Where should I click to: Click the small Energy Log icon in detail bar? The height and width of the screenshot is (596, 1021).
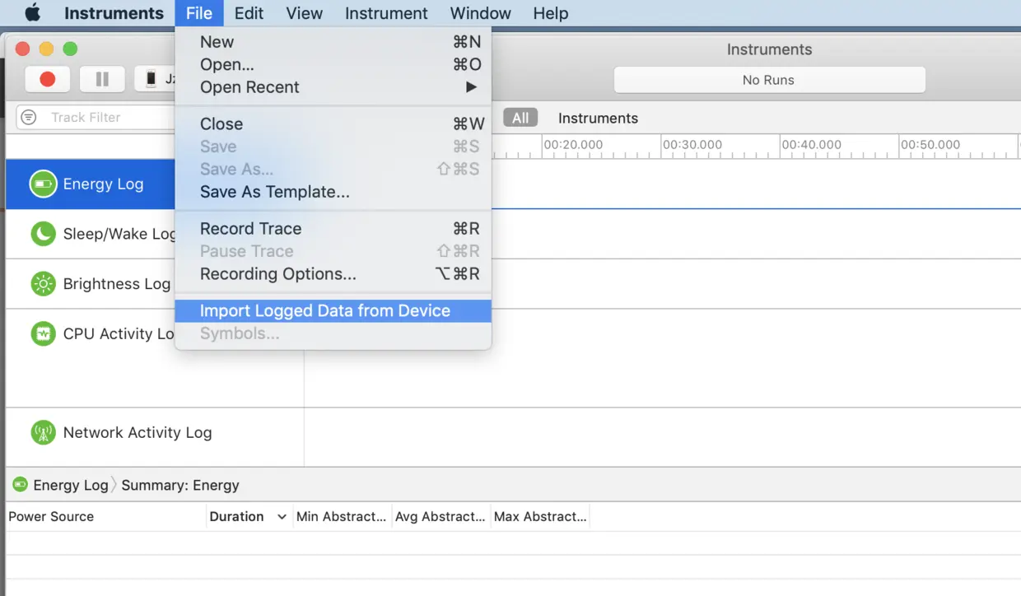(x=21, y=485)
